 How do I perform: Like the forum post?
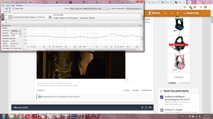coord(126,90)
